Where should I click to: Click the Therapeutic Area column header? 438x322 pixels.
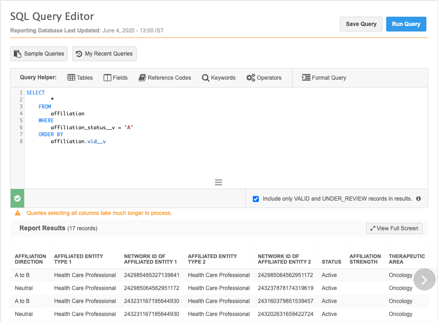click(407, 259)
